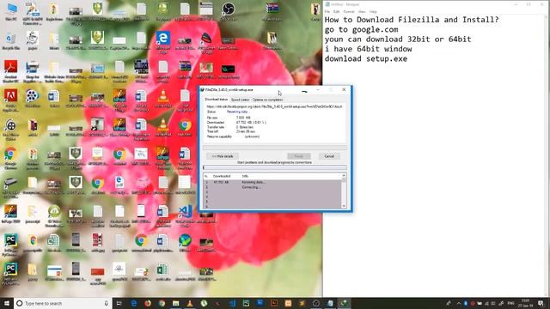Show hidden system tray icons
550x309 pixels.
pyautogui.click(x=458, y=303)
